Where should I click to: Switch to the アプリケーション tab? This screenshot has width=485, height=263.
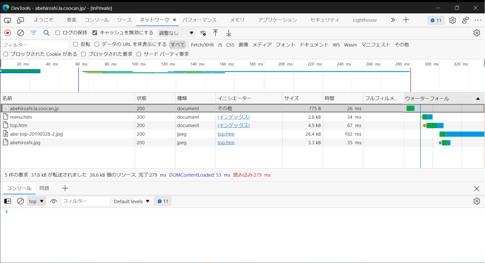point(277,20)
